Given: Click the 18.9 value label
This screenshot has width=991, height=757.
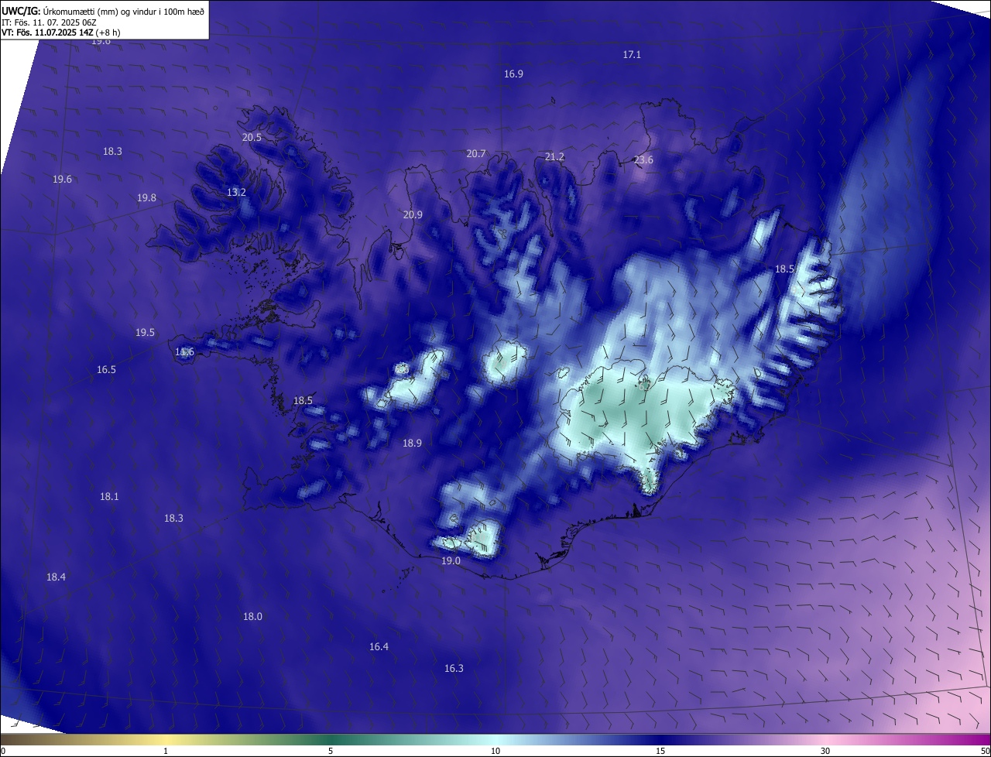Looking at the screenshot, I should tap(412, 444).
